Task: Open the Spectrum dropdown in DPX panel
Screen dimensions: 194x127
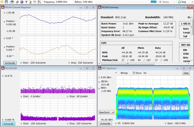Action: tap(106, 112)
